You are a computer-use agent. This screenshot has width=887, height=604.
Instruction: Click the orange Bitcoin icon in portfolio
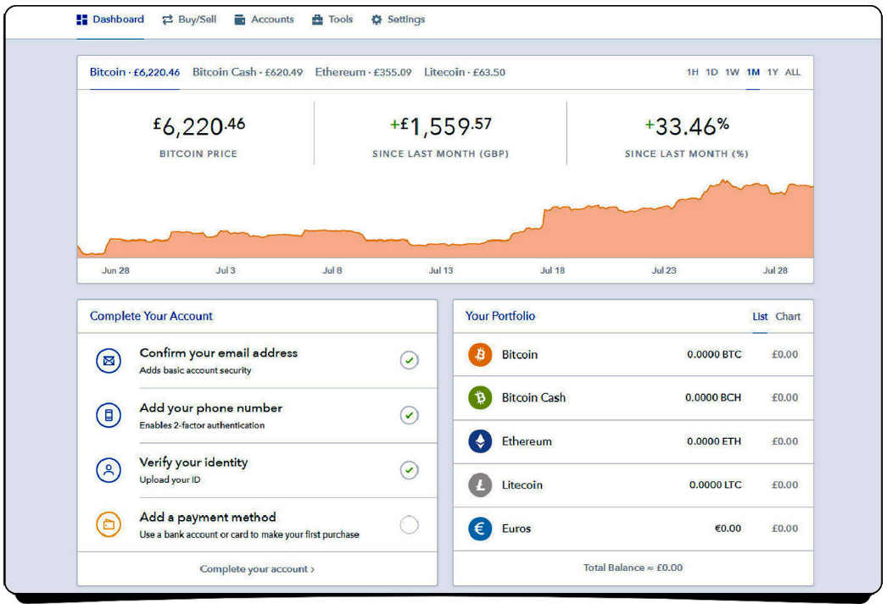[x=480, y=354]
